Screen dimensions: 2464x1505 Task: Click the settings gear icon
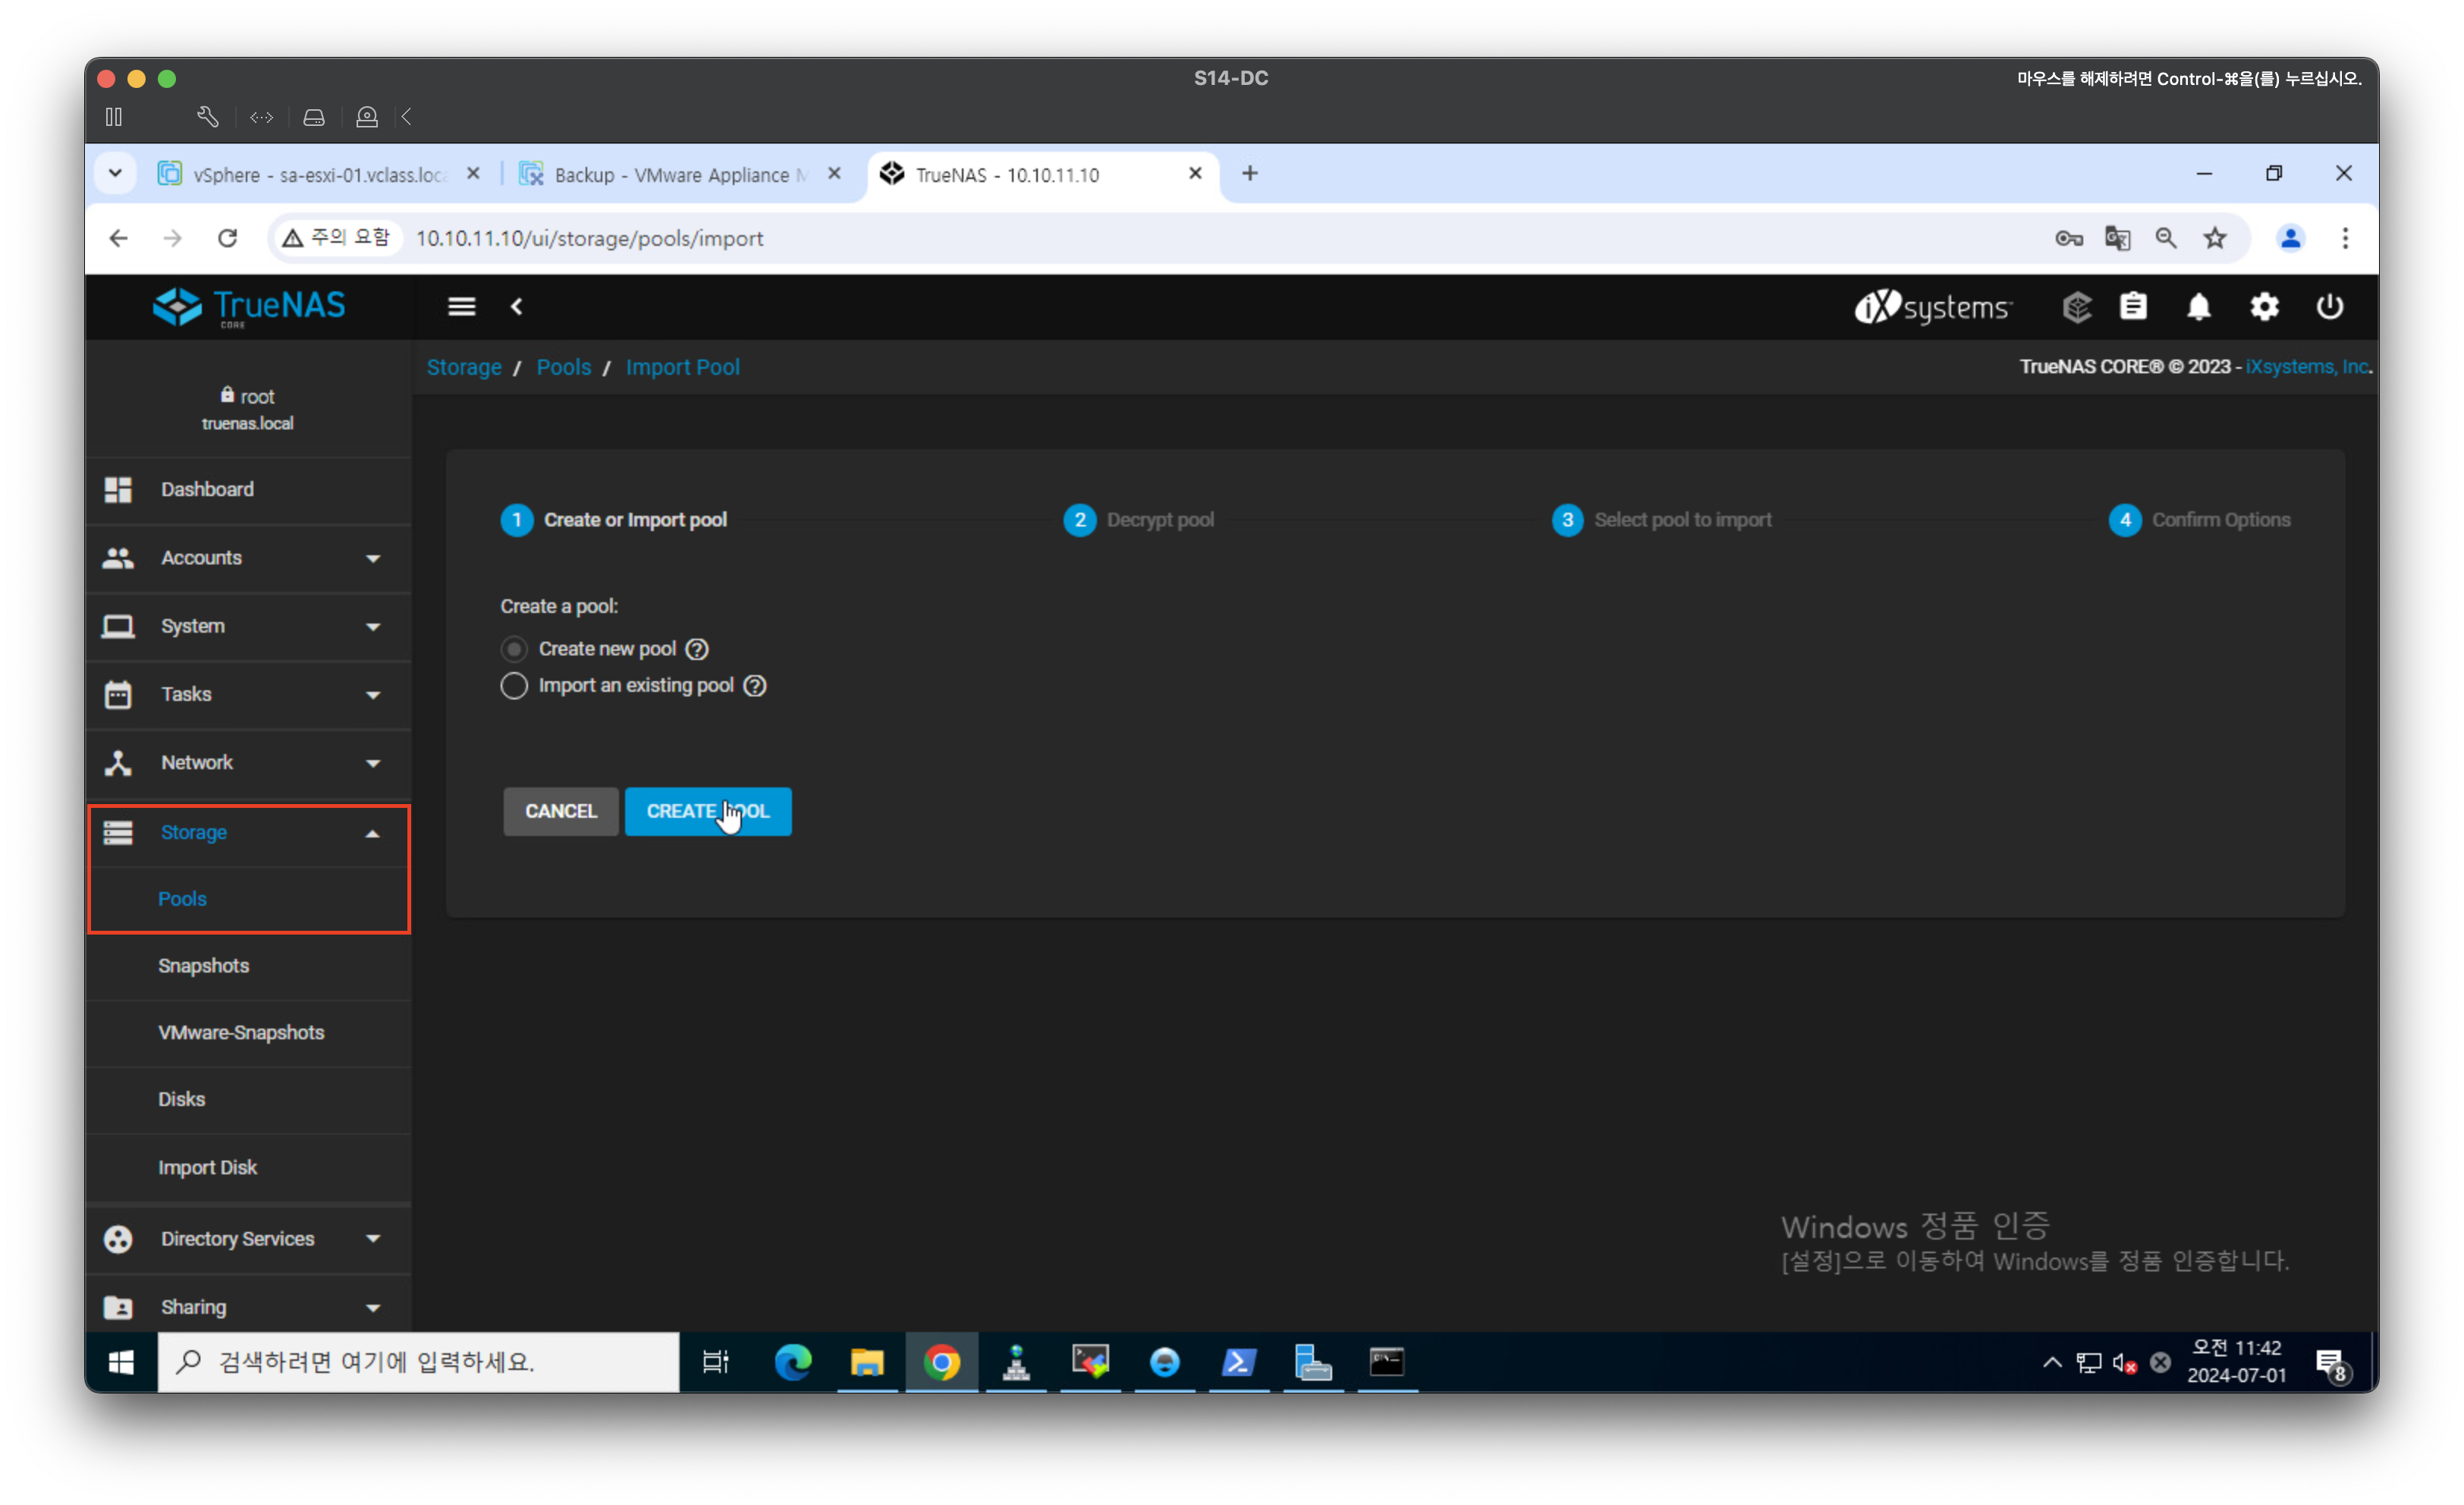pyautogui.click(x=2264, y=307)
